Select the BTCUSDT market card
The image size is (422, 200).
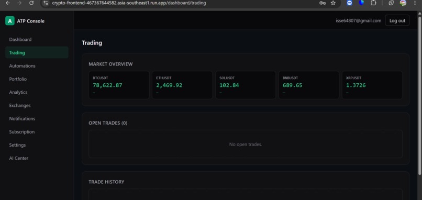pos(119,85)
